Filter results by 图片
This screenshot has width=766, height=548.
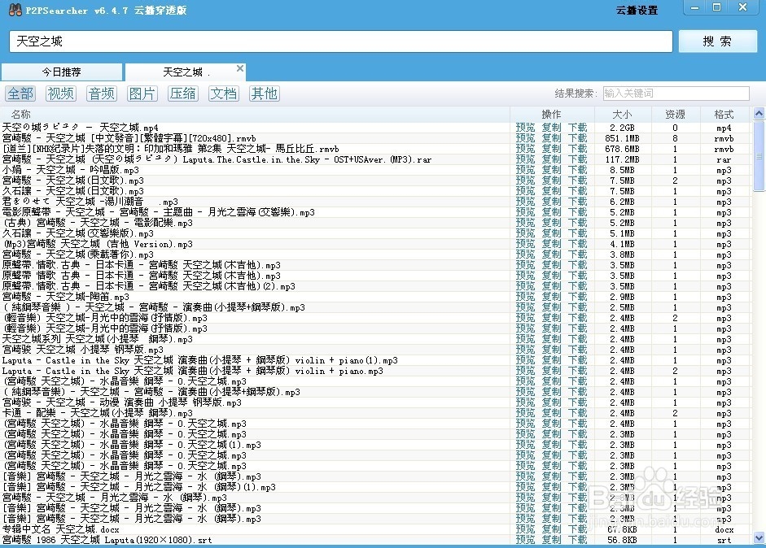pyautogui.click(x=142, y=94)
